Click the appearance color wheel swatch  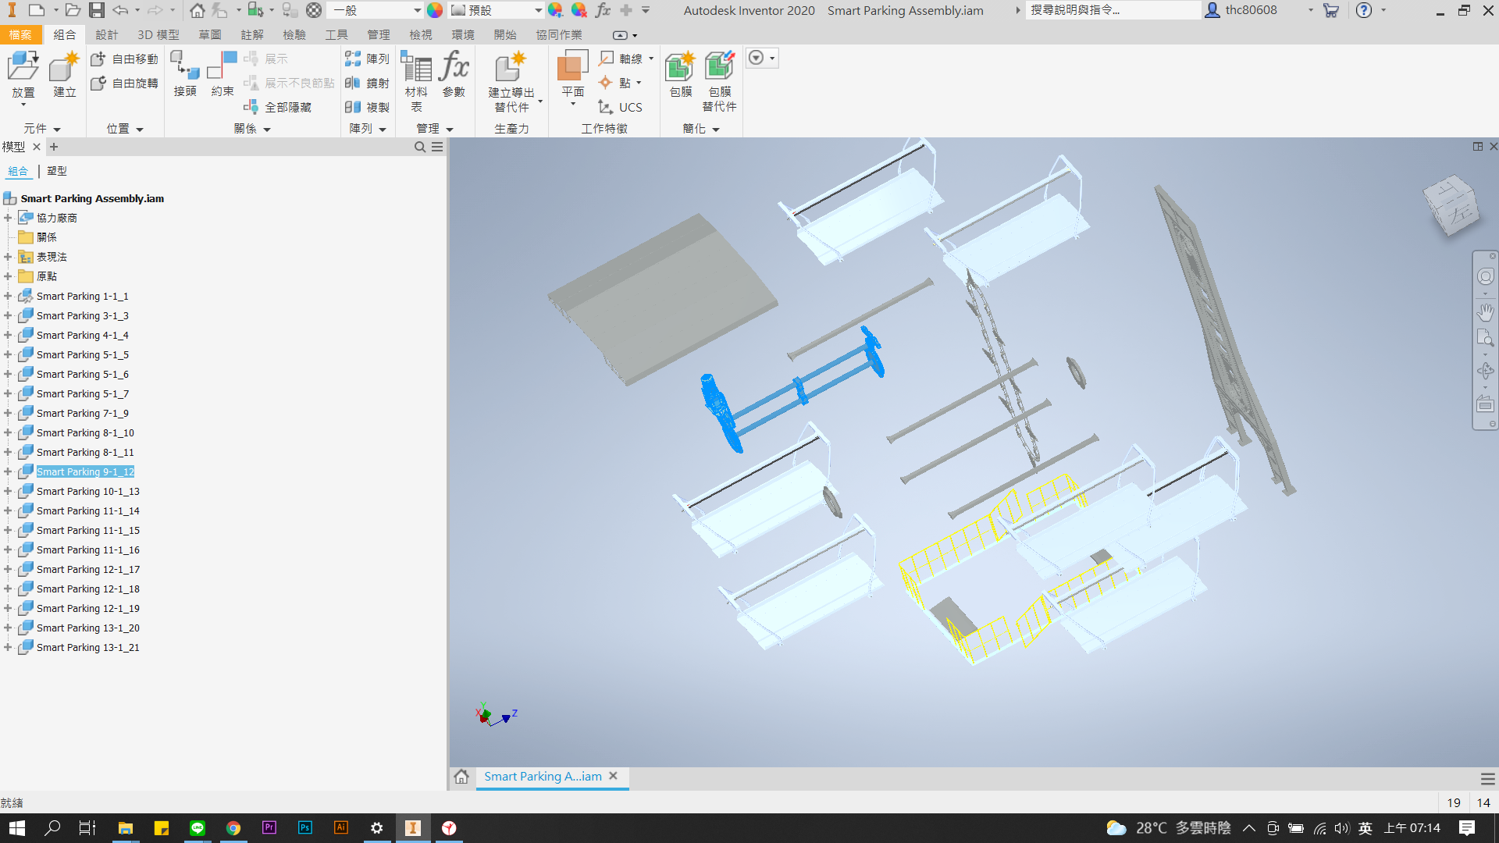click(435, 10)
